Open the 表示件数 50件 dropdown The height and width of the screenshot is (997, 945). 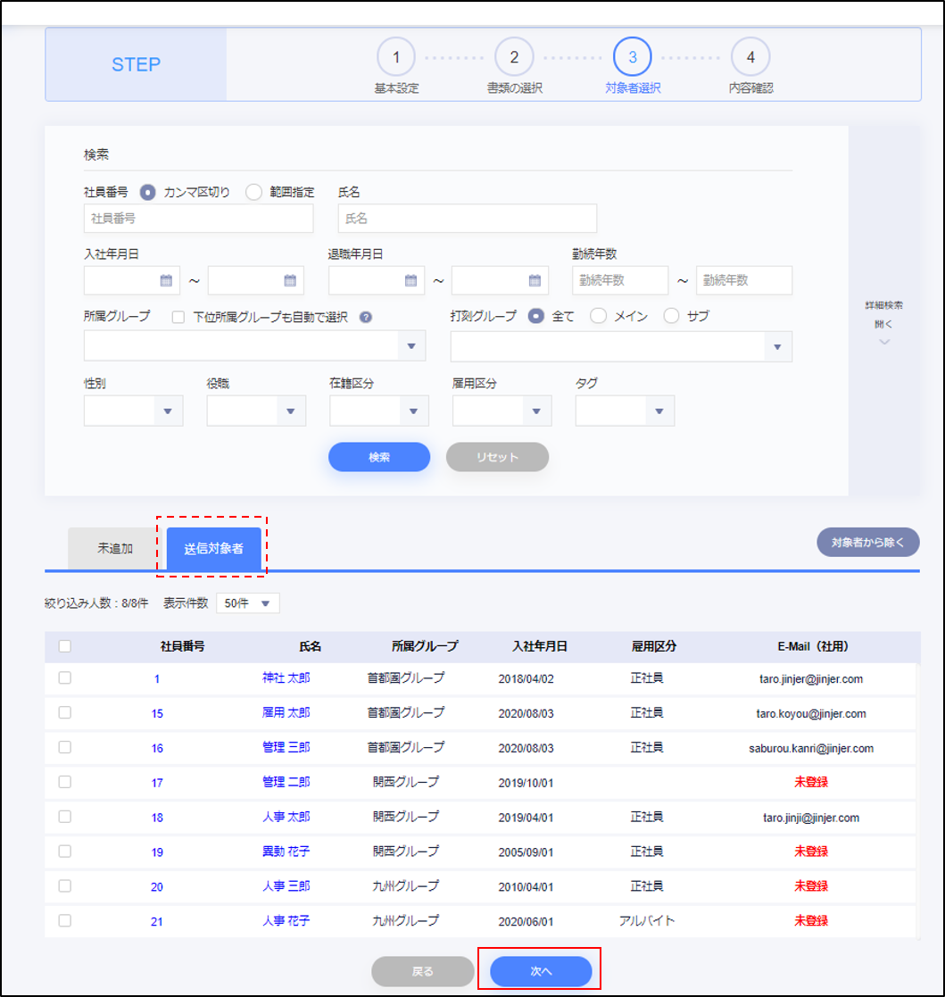[248, 603]
